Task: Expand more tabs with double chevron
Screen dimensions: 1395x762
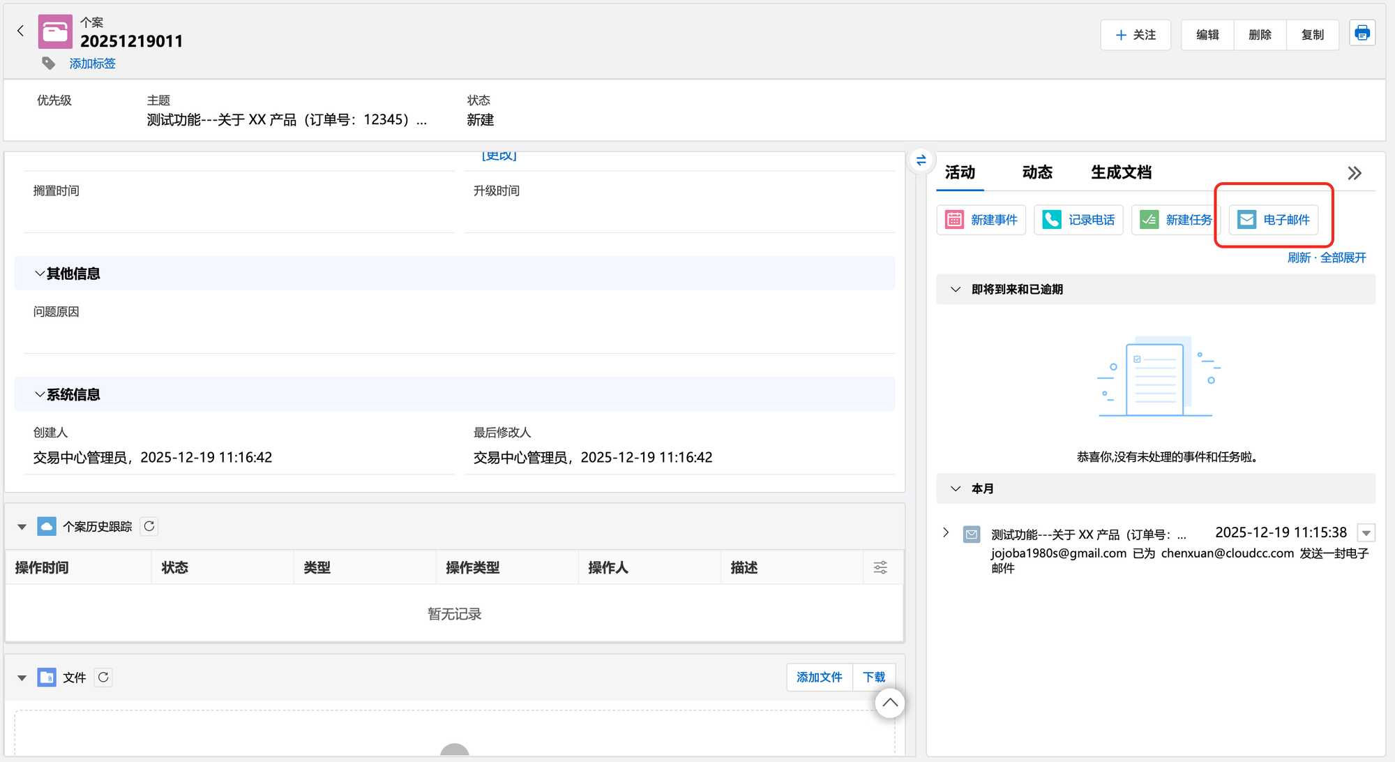Action: point(1354,173)
